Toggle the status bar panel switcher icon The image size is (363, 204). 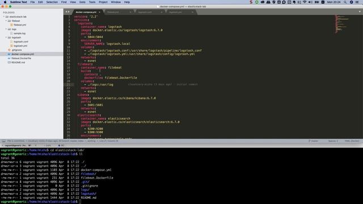tap(4, 141)
